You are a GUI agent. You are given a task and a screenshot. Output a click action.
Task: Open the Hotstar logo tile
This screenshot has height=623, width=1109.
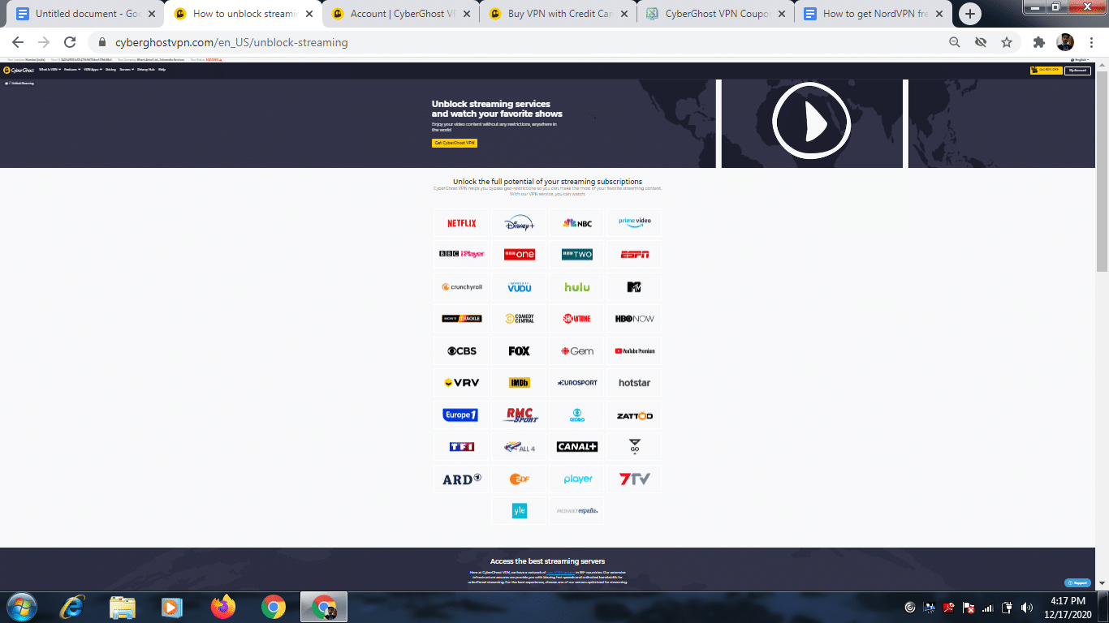(635, 383)
